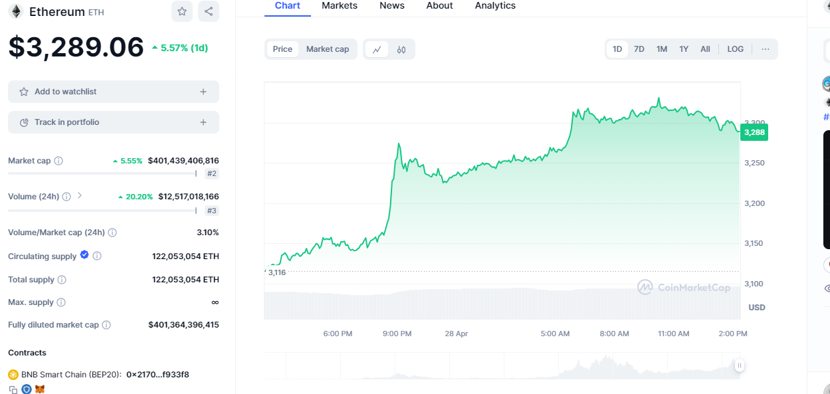Select the 1M time range
Screen dimensions: 830x394
[x=662, y=49]
